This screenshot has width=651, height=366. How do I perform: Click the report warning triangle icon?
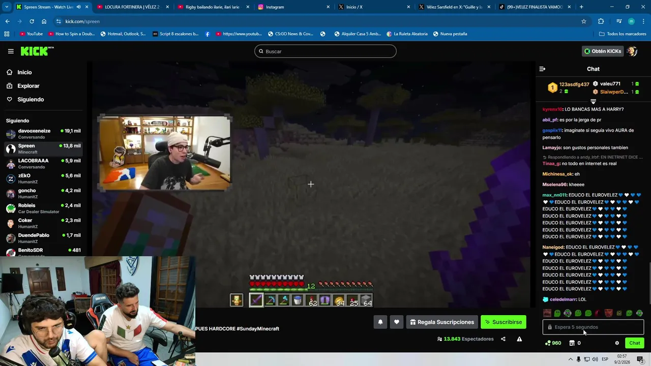(519, 339)
